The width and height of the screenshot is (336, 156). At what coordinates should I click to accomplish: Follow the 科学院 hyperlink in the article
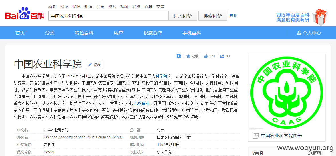tap(162, 76)
